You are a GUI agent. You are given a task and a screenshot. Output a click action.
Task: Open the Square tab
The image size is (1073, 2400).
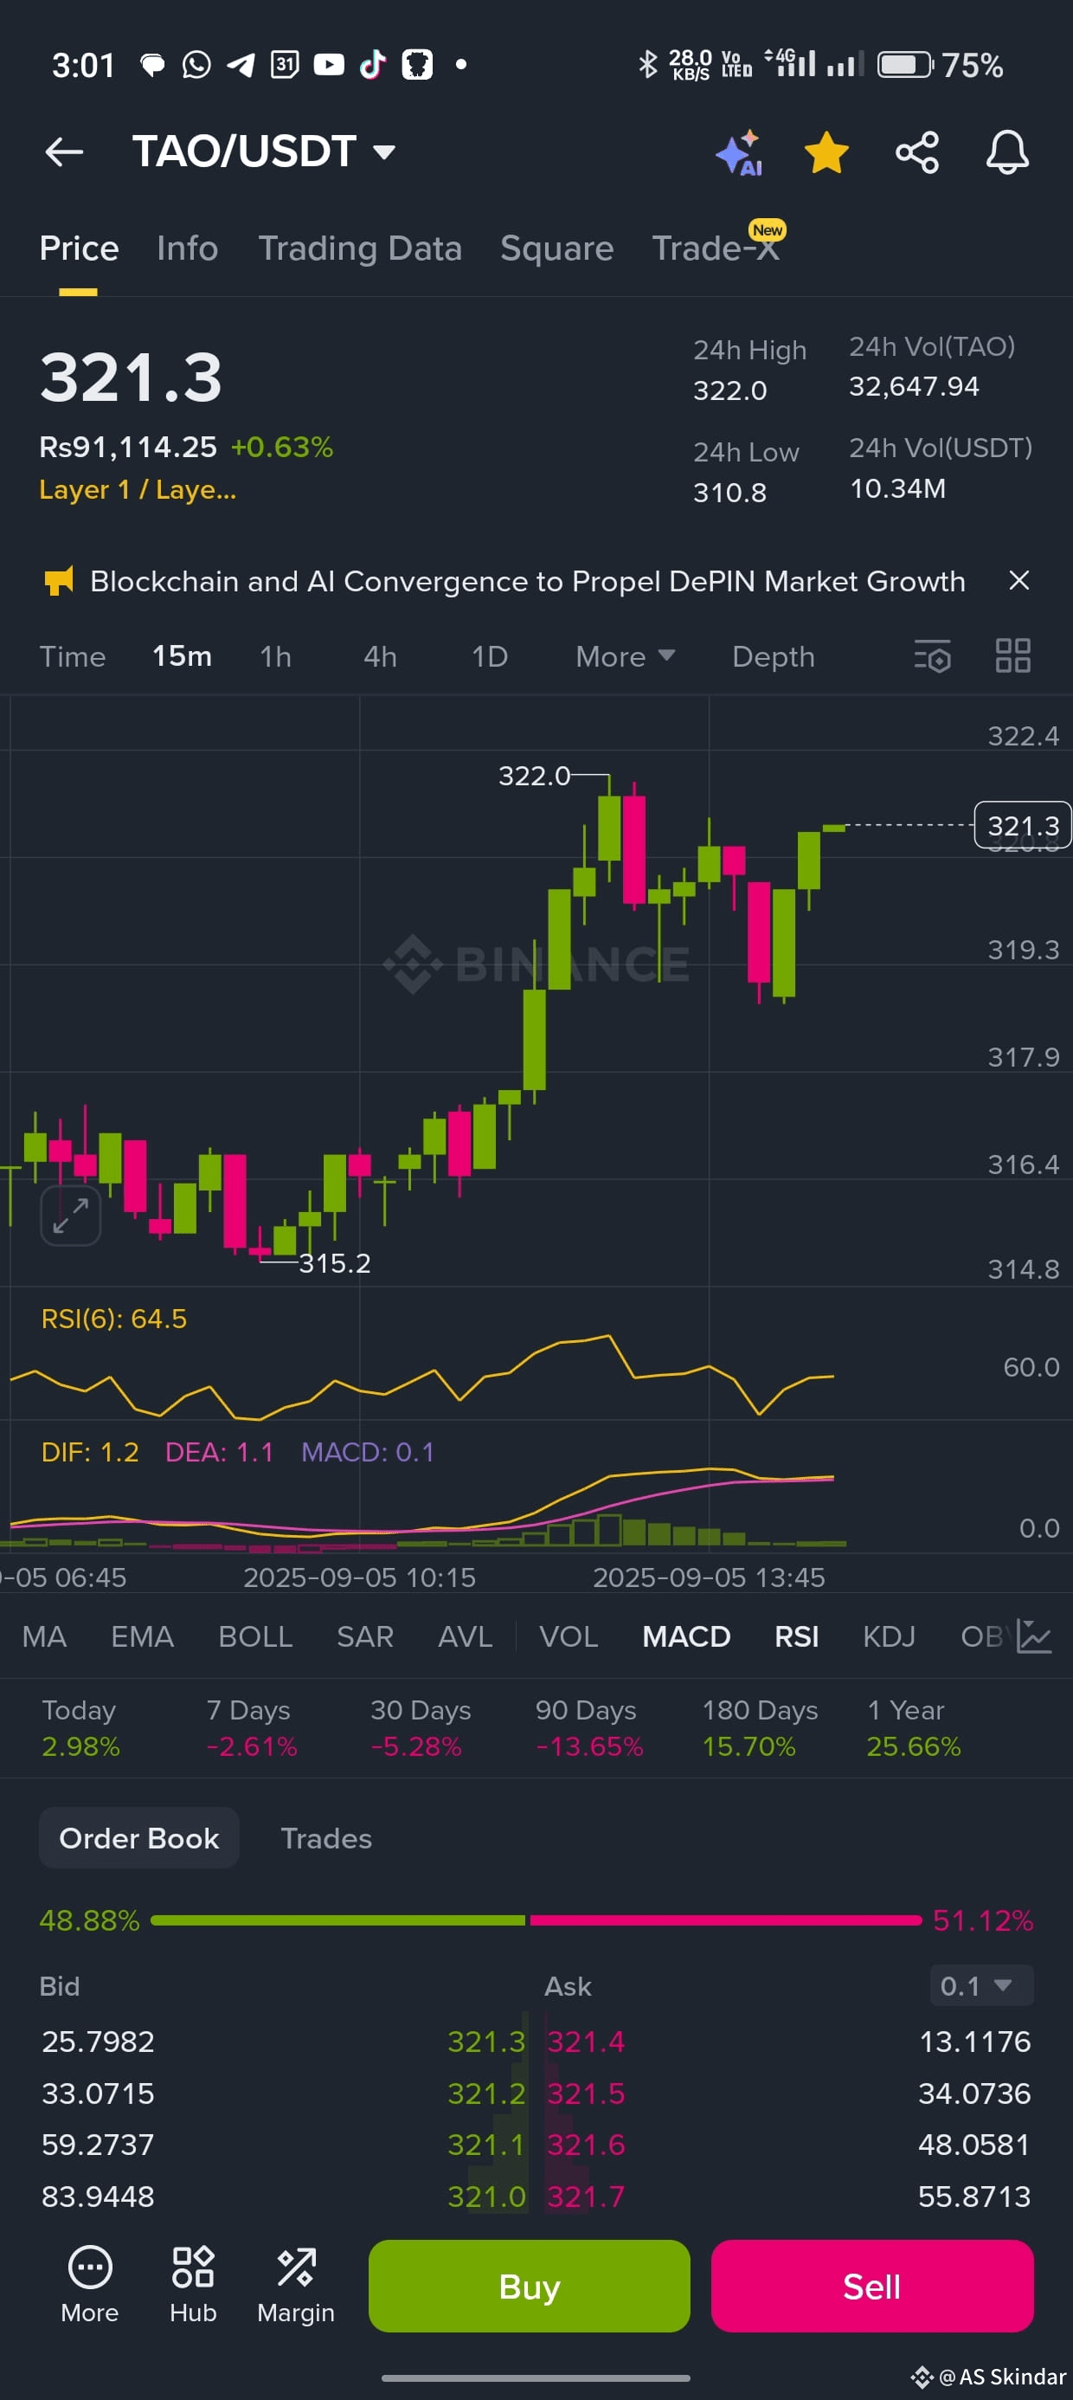click(557, 248)
